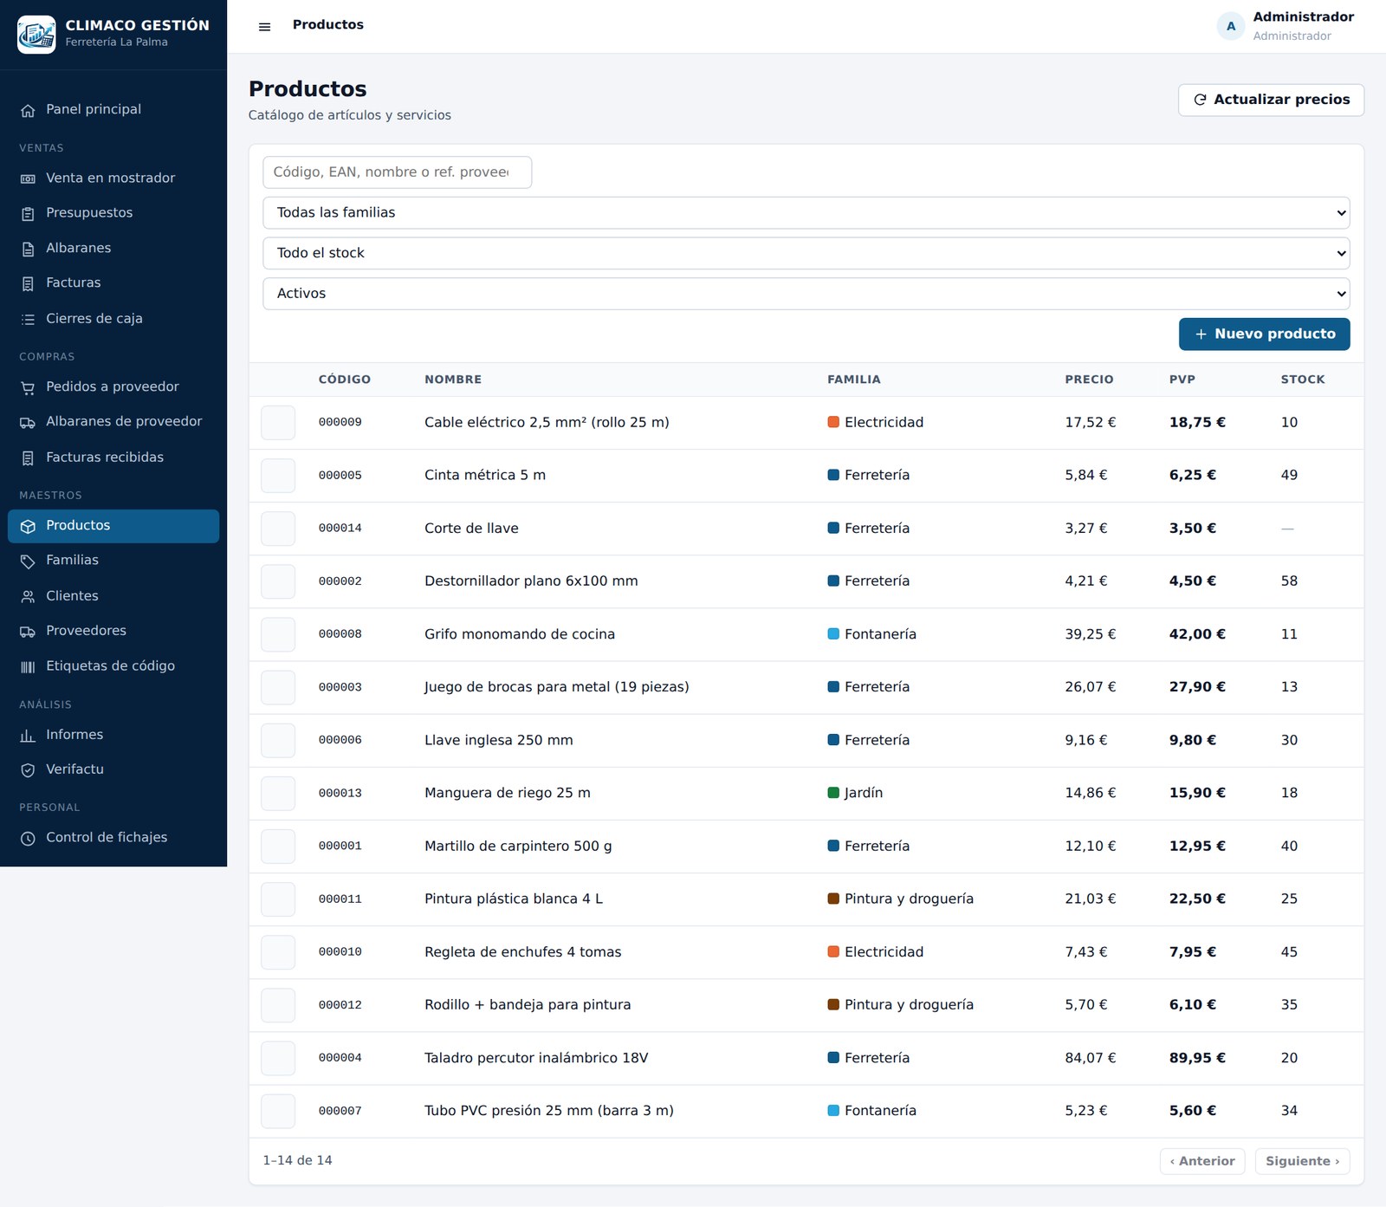This screenshot has width=1386, height=1207.
Task: Click the Actualizar precios button
Action: coord(1271,100)
